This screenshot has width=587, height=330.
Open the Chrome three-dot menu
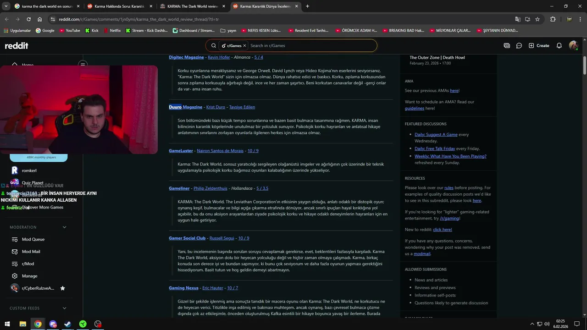[581, 19]
